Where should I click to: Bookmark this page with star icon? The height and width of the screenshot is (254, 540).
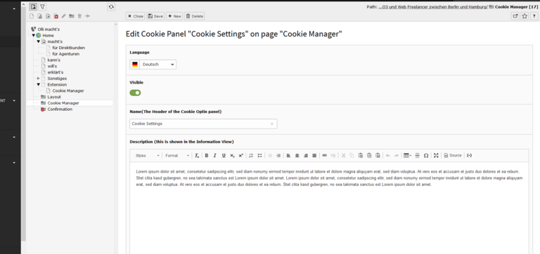(x=524, y=16)
